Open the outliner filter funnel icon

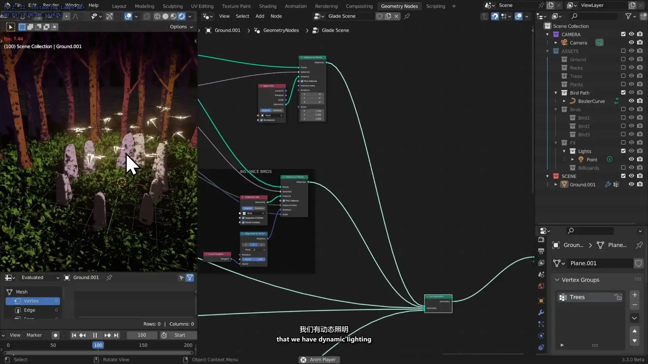pyautogui.click(x=628, y=16)
